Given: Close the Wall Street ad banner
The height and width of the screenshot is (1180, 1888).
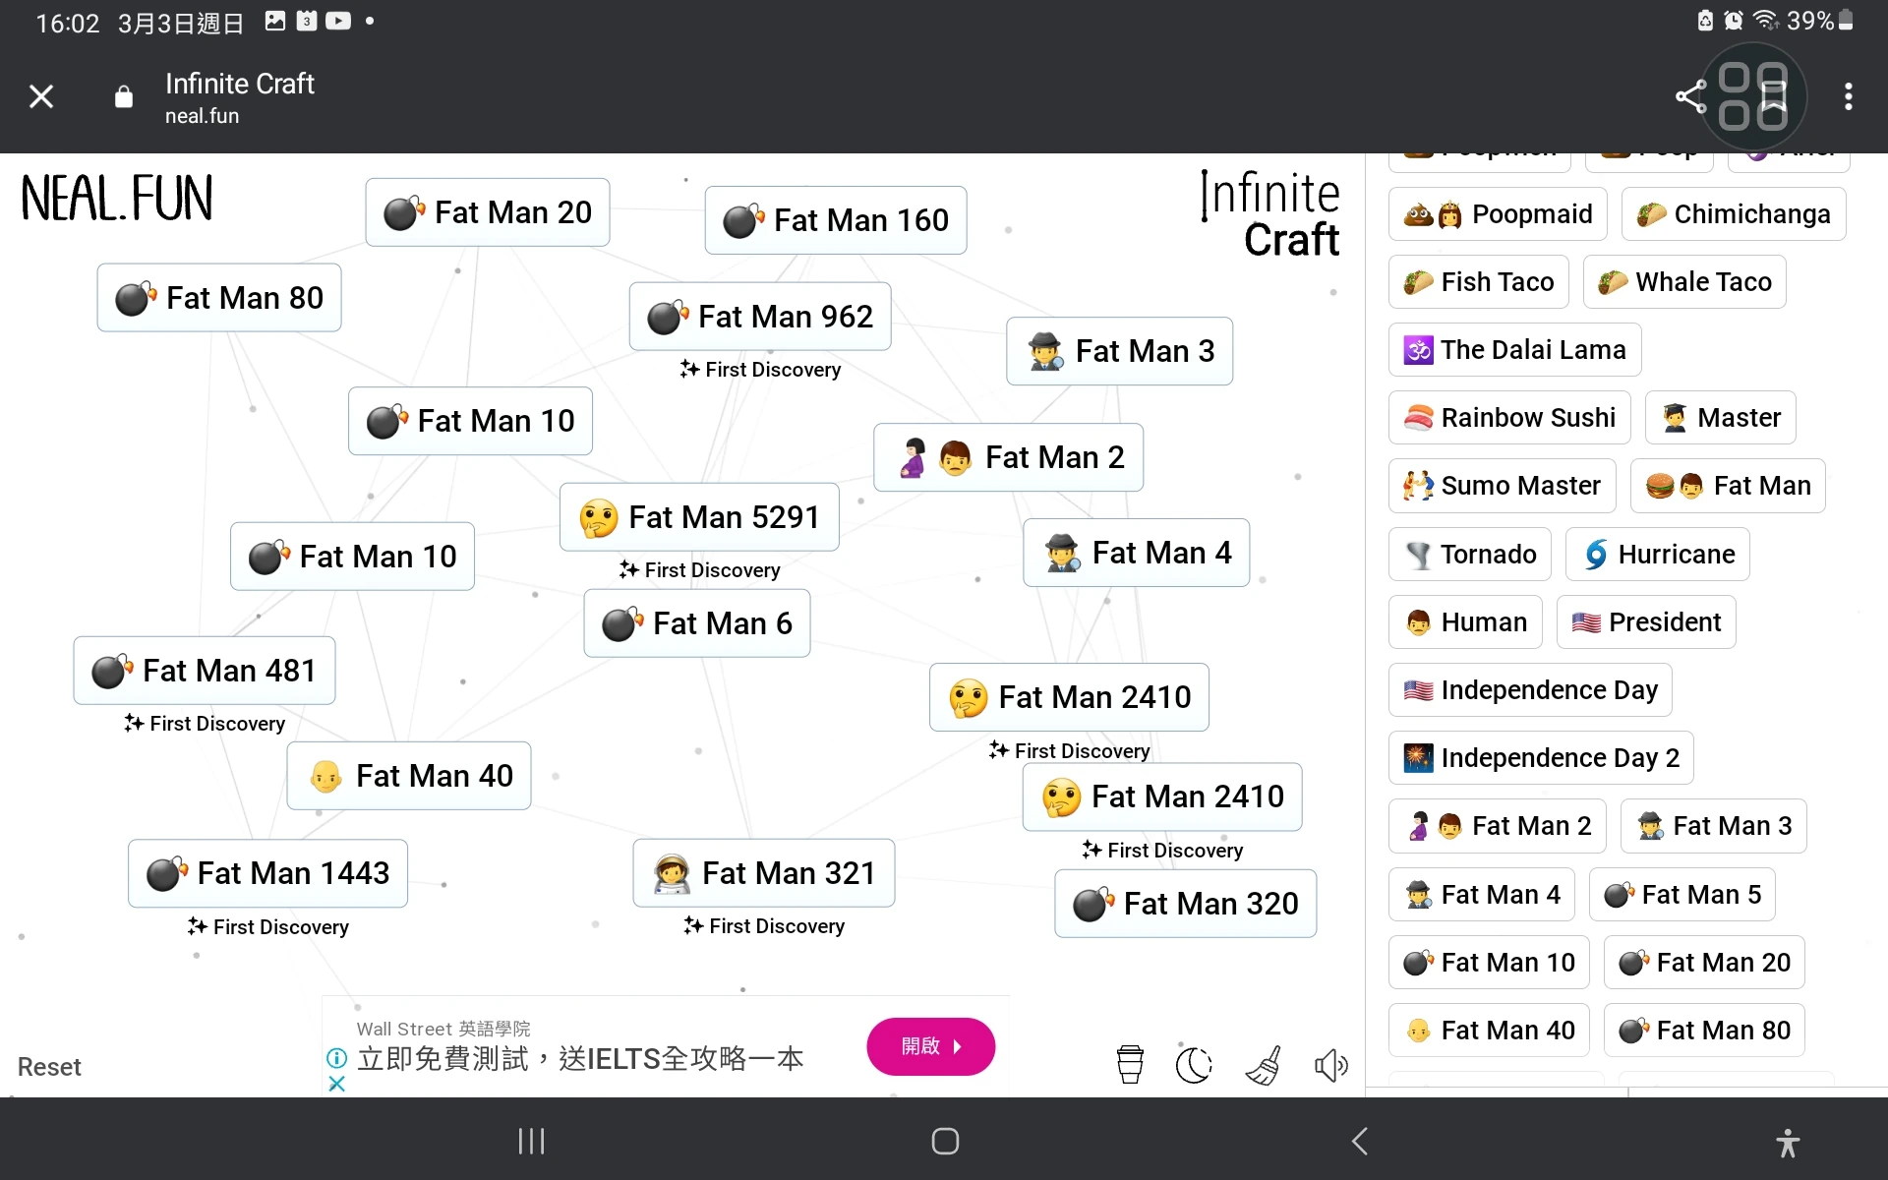Looking at the screenshot, I should 336,1084.
